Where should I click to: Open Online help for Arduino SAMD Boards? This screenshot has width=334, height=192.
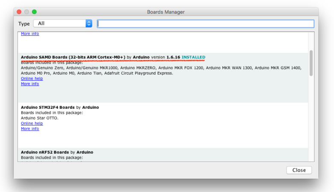click(x=32, y=79)
